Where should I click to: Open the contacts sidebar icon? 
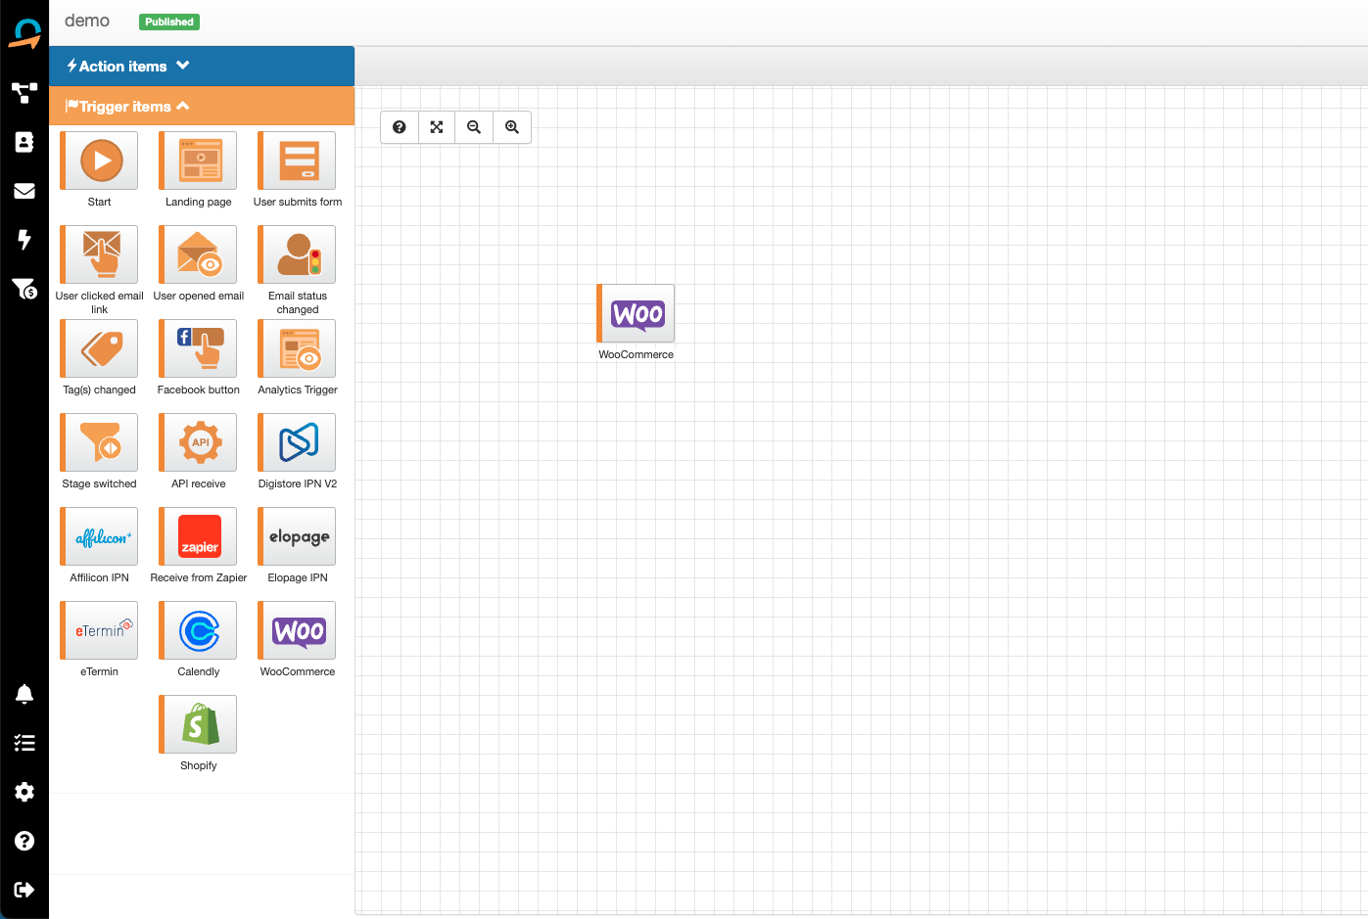(x=24, y=142)
